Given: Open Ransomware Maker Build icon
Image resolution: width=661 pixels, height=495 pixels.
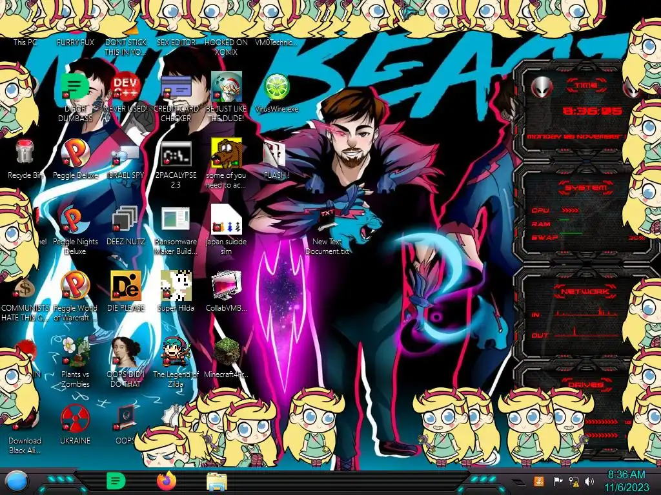Looking at the screenshot, I should coord(176,220).
